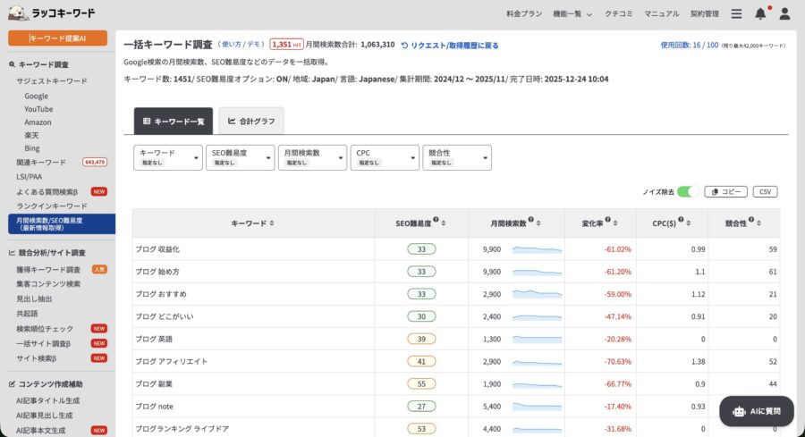The width and height of the screenshot is (805, 437).
Task: Sort by 競合性 column arrows
Action: [x=758, y=223]
